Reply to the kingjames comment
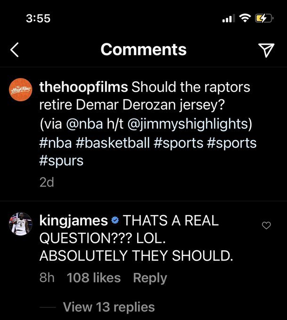 tap(150, 278)
